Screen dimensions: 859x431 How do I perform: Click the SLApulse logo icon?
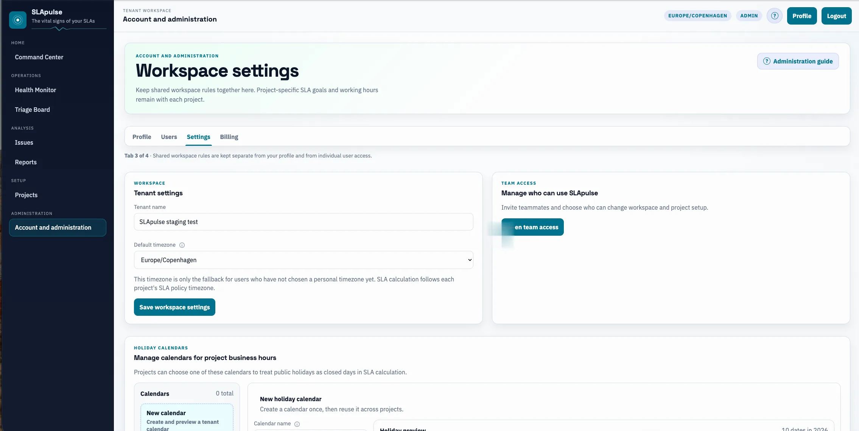[18, 20]
